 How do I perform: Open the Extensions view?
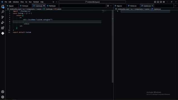(3, 28)
